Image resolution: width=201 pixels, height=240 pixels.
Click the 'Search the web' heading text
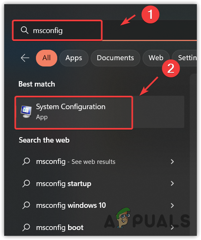(44, 140)
